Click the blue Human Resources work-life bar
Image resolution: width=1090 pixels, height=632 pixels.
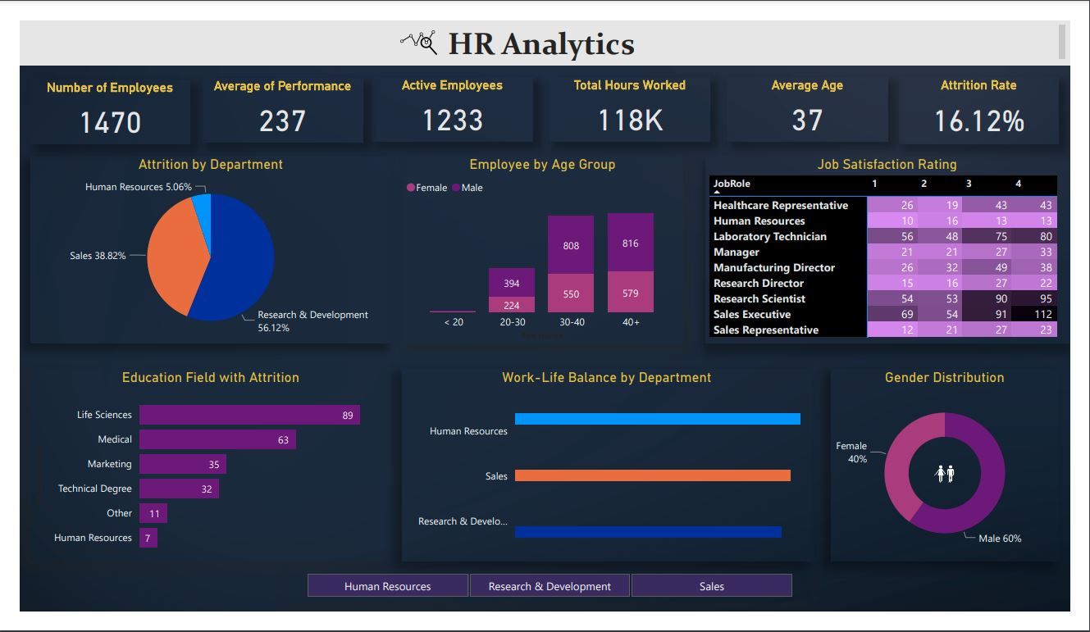(658, 419)
